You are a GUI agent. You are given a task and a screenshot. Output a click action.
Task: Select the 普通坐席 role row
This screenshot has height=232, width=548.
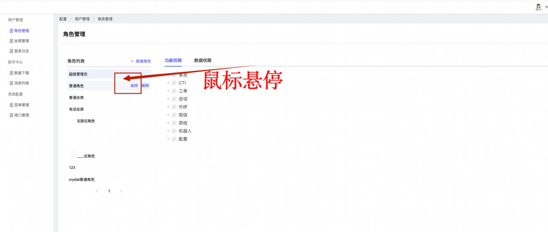click(109, 98)
